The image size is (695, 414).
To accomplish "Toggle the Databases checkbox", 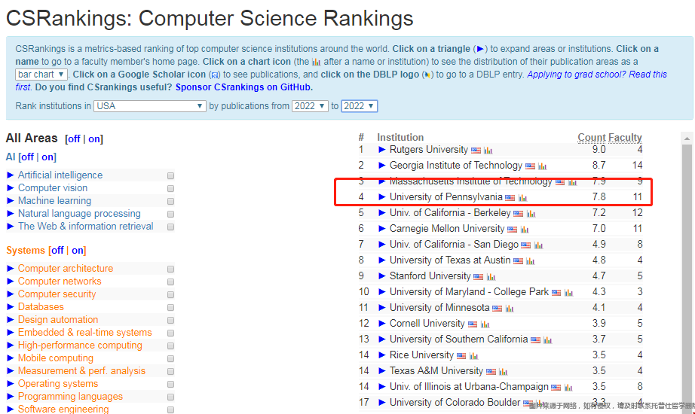I will pyautogui.click(x=171, y=307).
